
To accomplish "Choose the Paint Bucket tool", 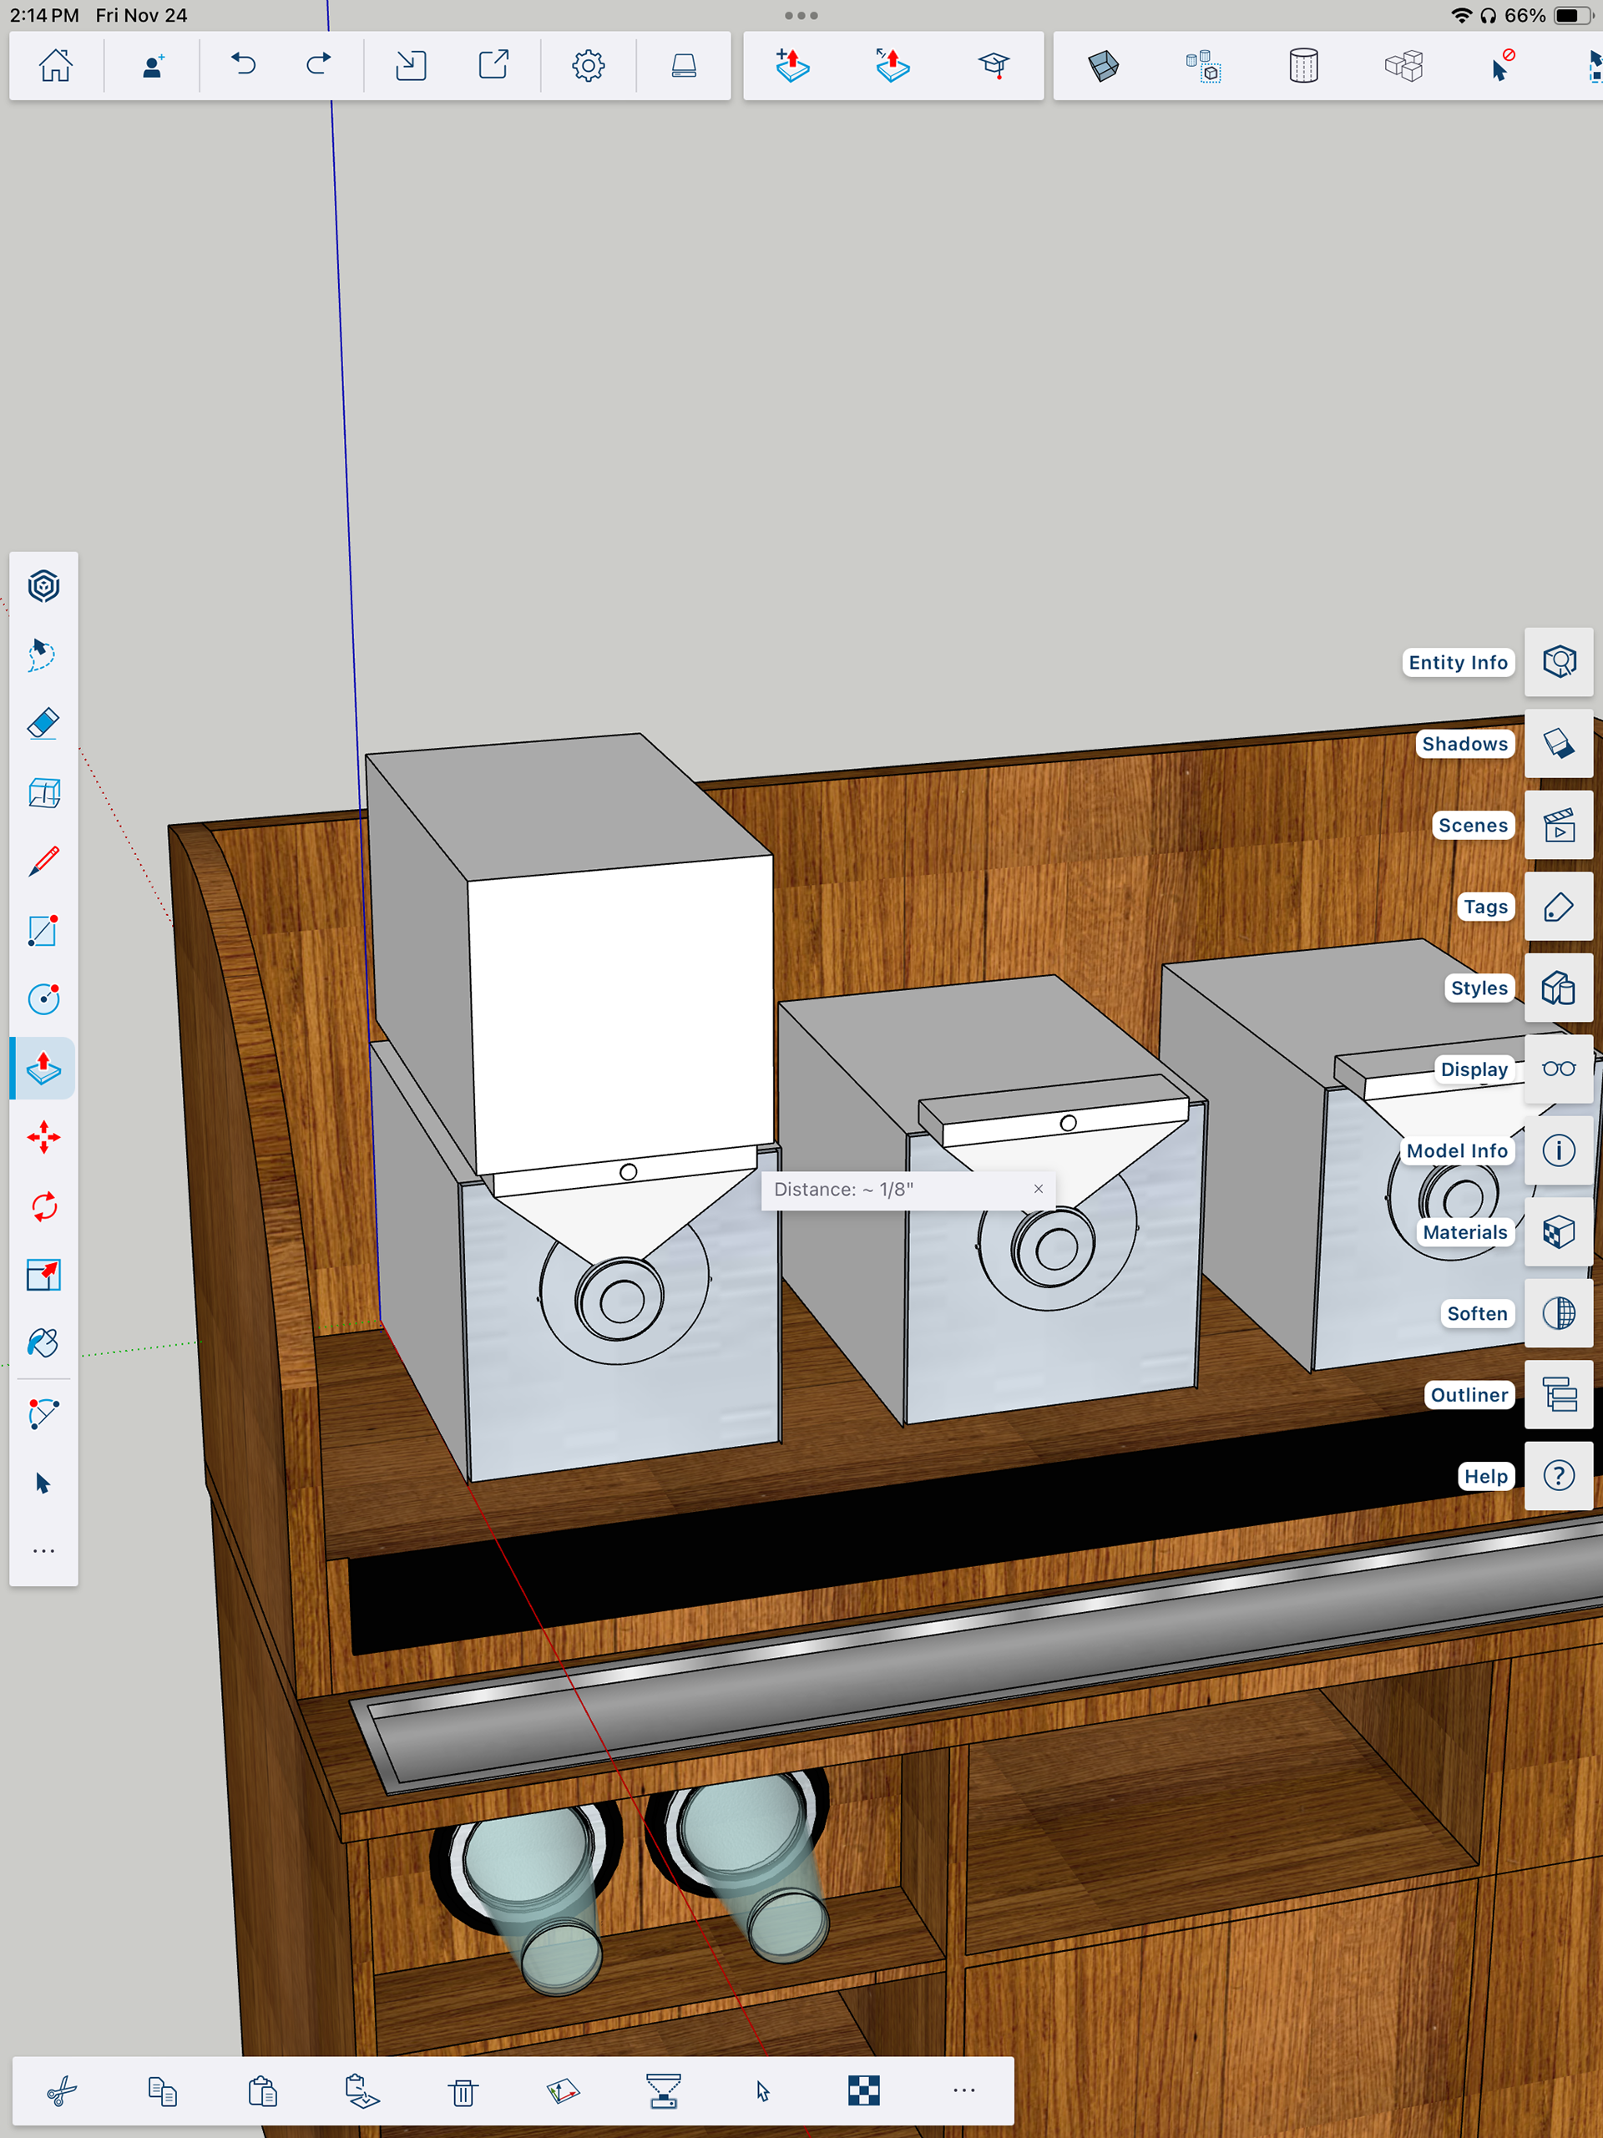I will point(43,1342).
